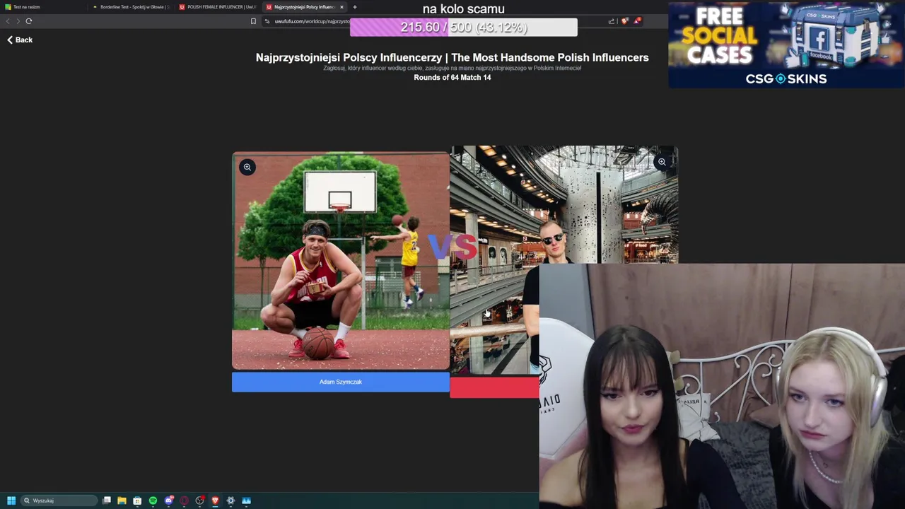Image resolution: width=905 pixels, height=509 pixels.
Task: Open File Explorer from the taskbar
Action: pyautogui.click(x=122, y=501)
